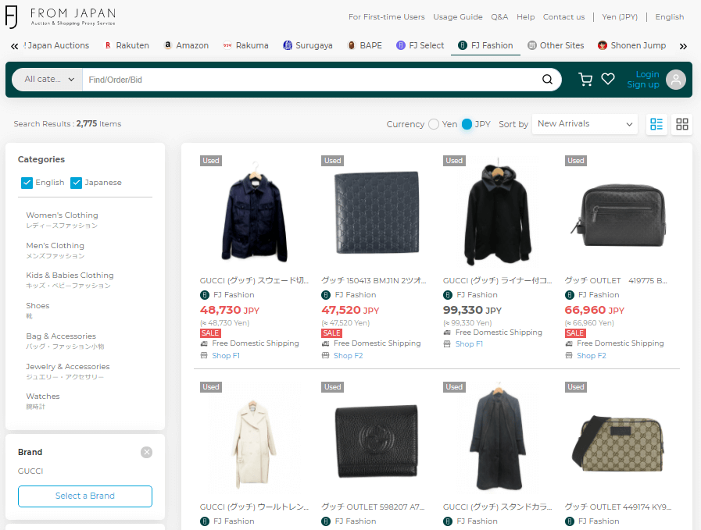Click the user avatar icon
701x530 pixels.
(675, 80)
